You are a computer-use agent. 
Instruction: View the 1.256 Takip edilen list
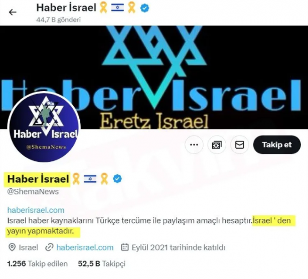tap(37, 263)
